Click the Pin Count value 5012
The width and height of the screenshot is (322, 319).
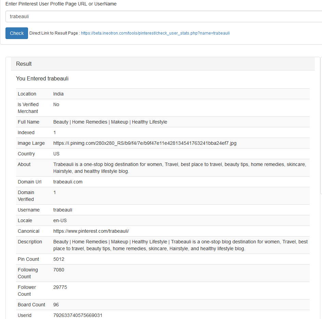59,259
